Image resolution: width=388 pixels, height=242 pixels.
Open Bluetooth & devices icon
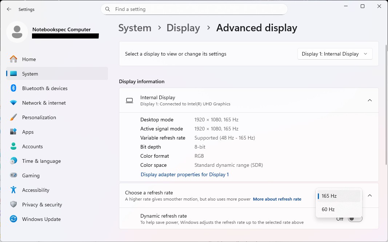tap(13, 88)
